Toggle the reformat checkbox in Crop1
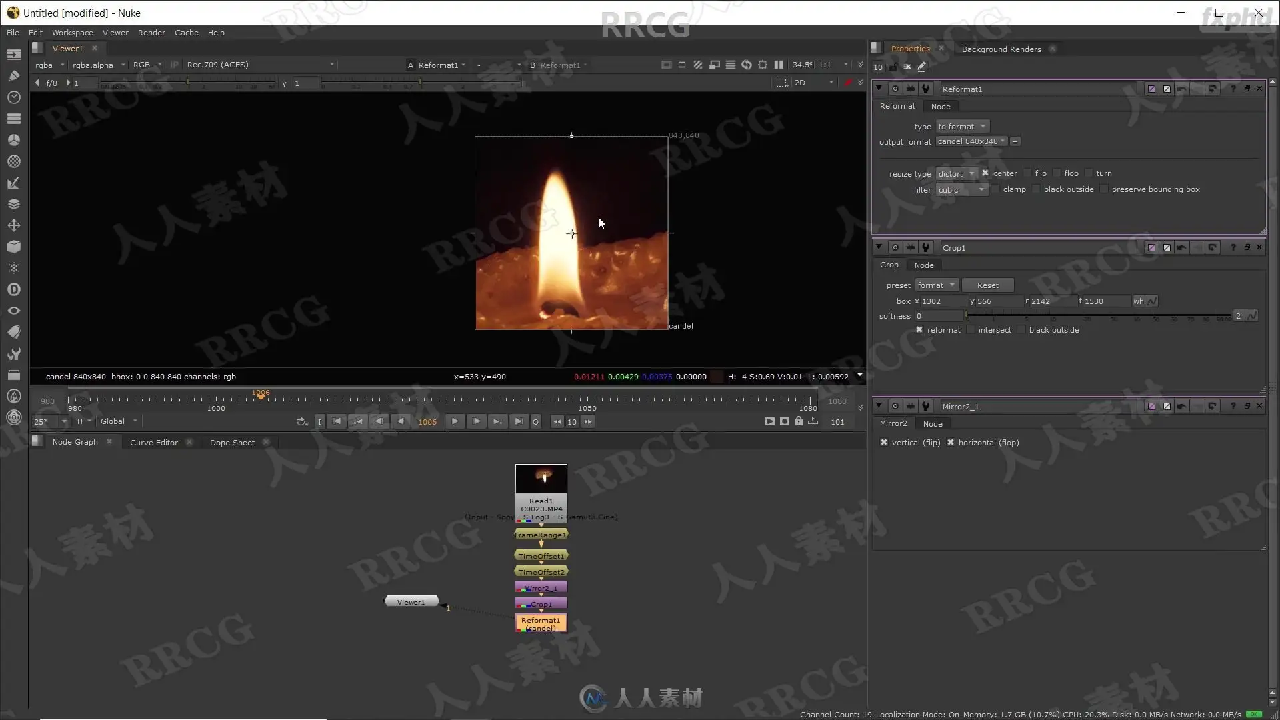 coord(919,330)
